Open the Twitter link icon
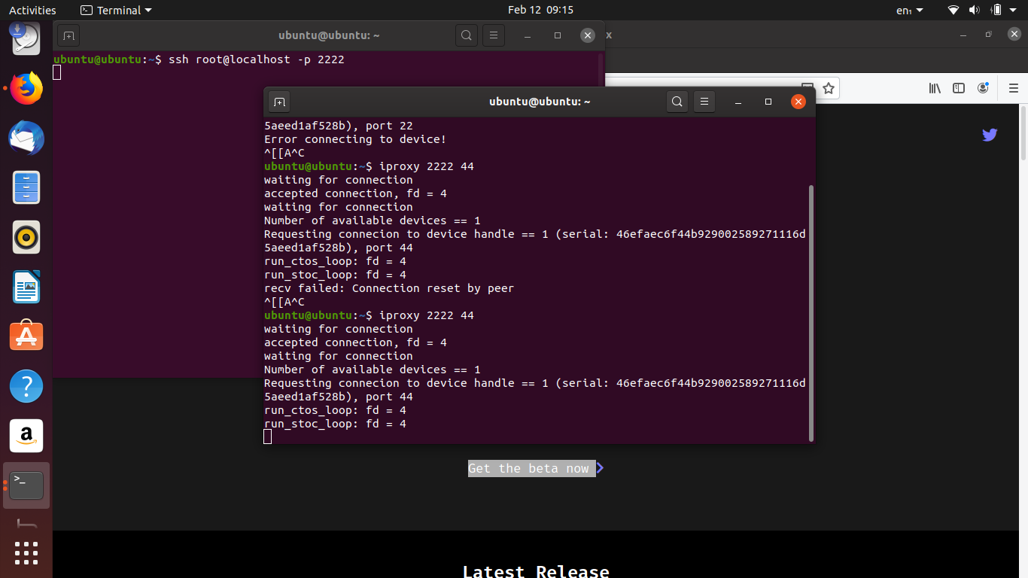The height and width of the screenshot is (578, 1028). tap(990, 135)
